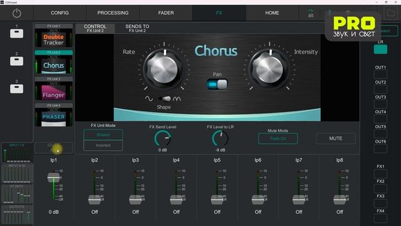The height and width of the screenshot is (226, 401).
Task: Select the Flanger FX unit 3 thumbnail
Action: (x=54, y=89)
